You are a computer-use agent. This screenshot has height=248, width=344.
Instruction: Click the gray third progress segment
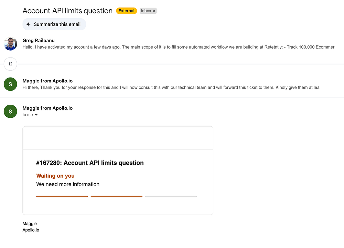pyautogui.click(x=171, y=196)
